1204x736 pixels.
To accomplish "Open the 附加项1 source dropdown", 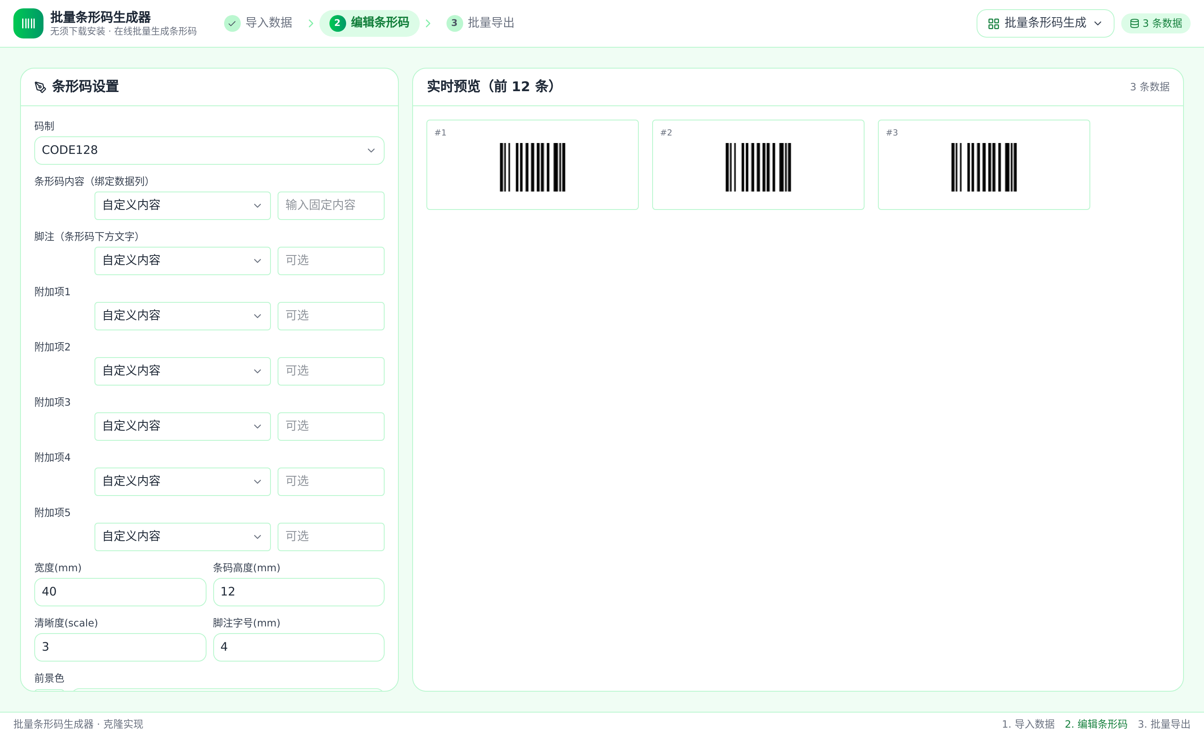I will (x=182, y=316).
